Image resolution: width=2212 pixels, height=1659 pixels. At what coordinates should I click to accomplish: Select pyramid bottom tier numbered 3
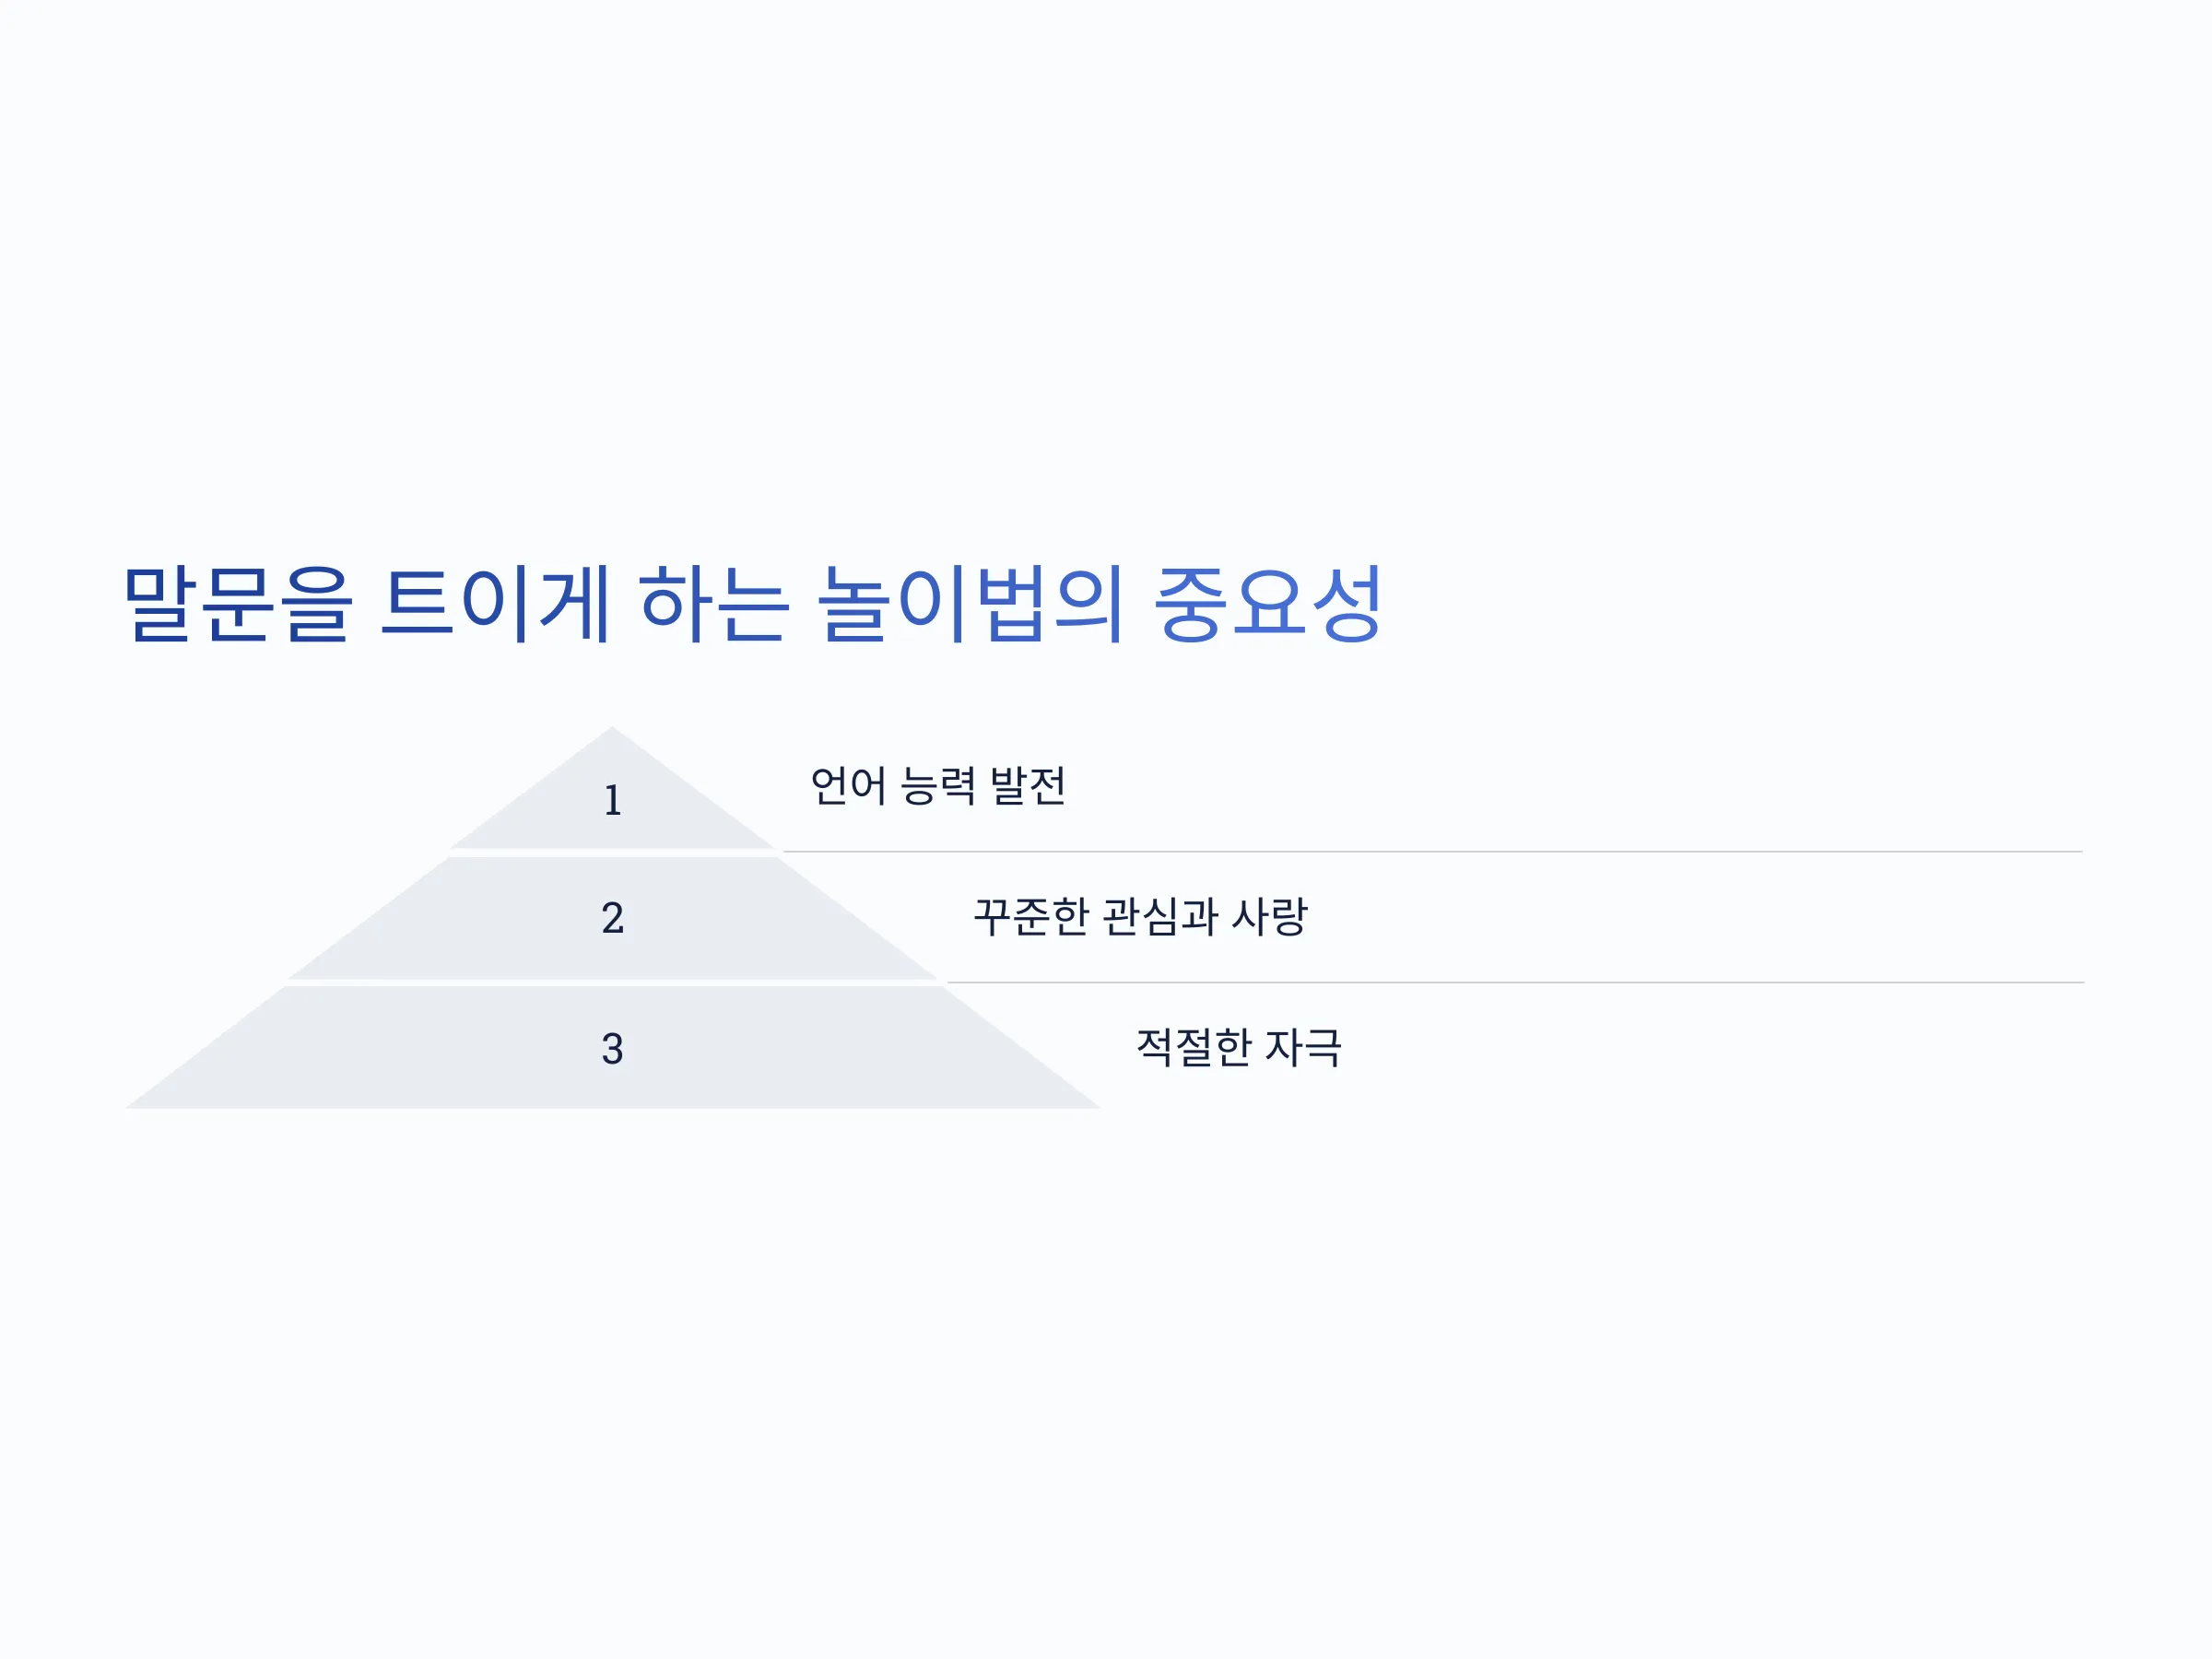click(x=612, y=1048)
